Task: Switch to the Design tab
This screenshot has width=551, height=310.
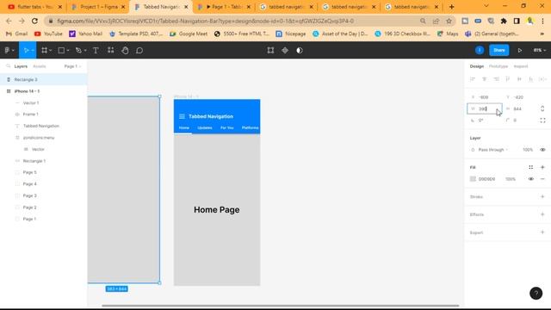Action: coord(476,66)
